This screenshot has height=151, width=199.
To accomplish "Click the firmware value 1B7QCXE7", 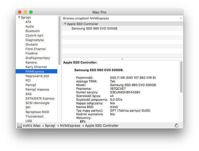I will click(x=118, y=89).
